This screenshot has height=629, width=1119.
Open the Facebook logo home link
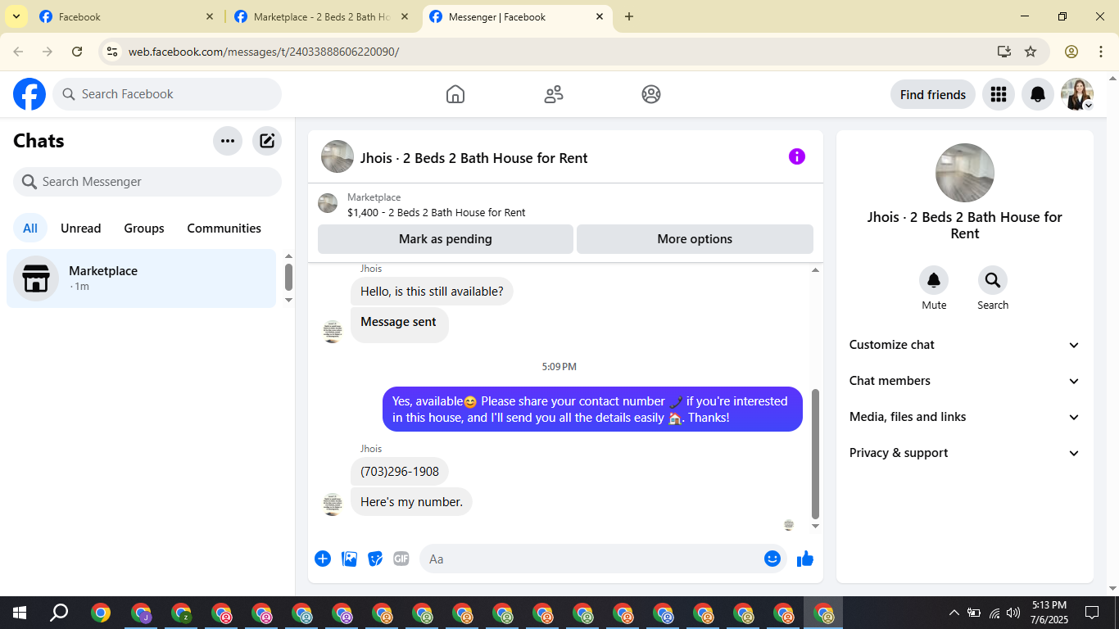(29, 94)
